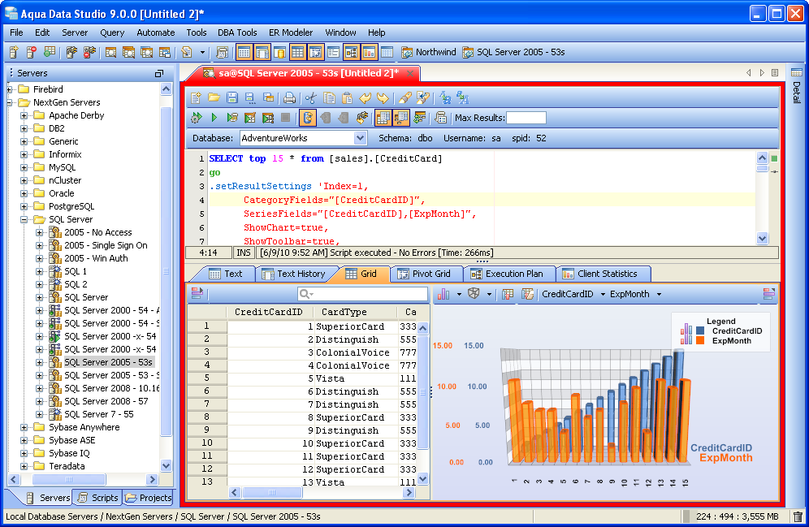Open the Database dropdown showing AdventureWorks

[x=361, y=139]
